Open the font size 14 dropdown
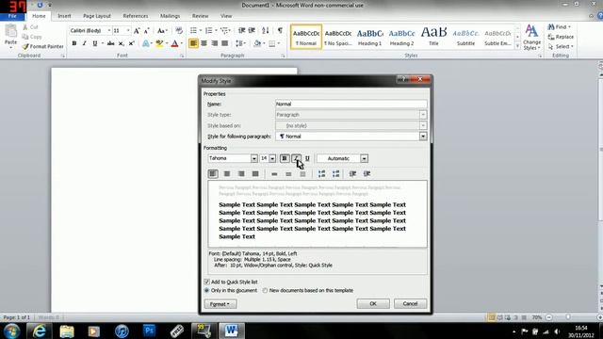The height and width of the screenshot is (339, 603). 272,158
